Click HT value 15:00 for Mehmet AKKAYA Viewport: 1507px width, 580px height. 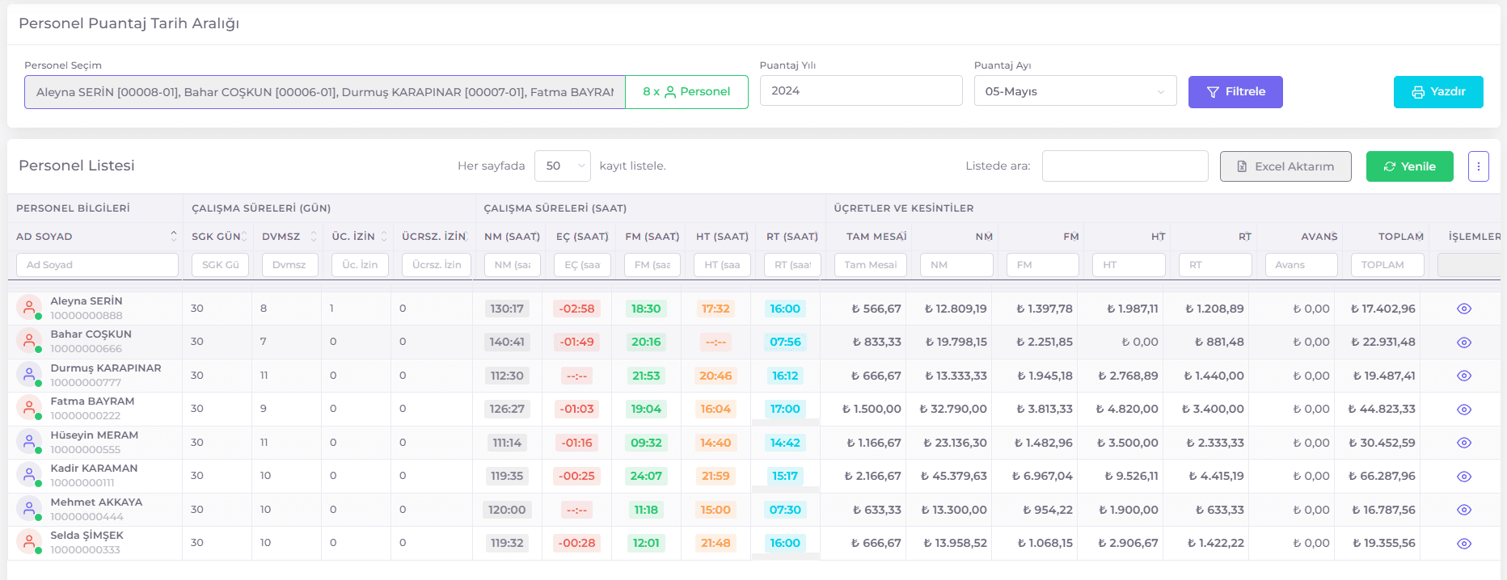tap(716, 510)
